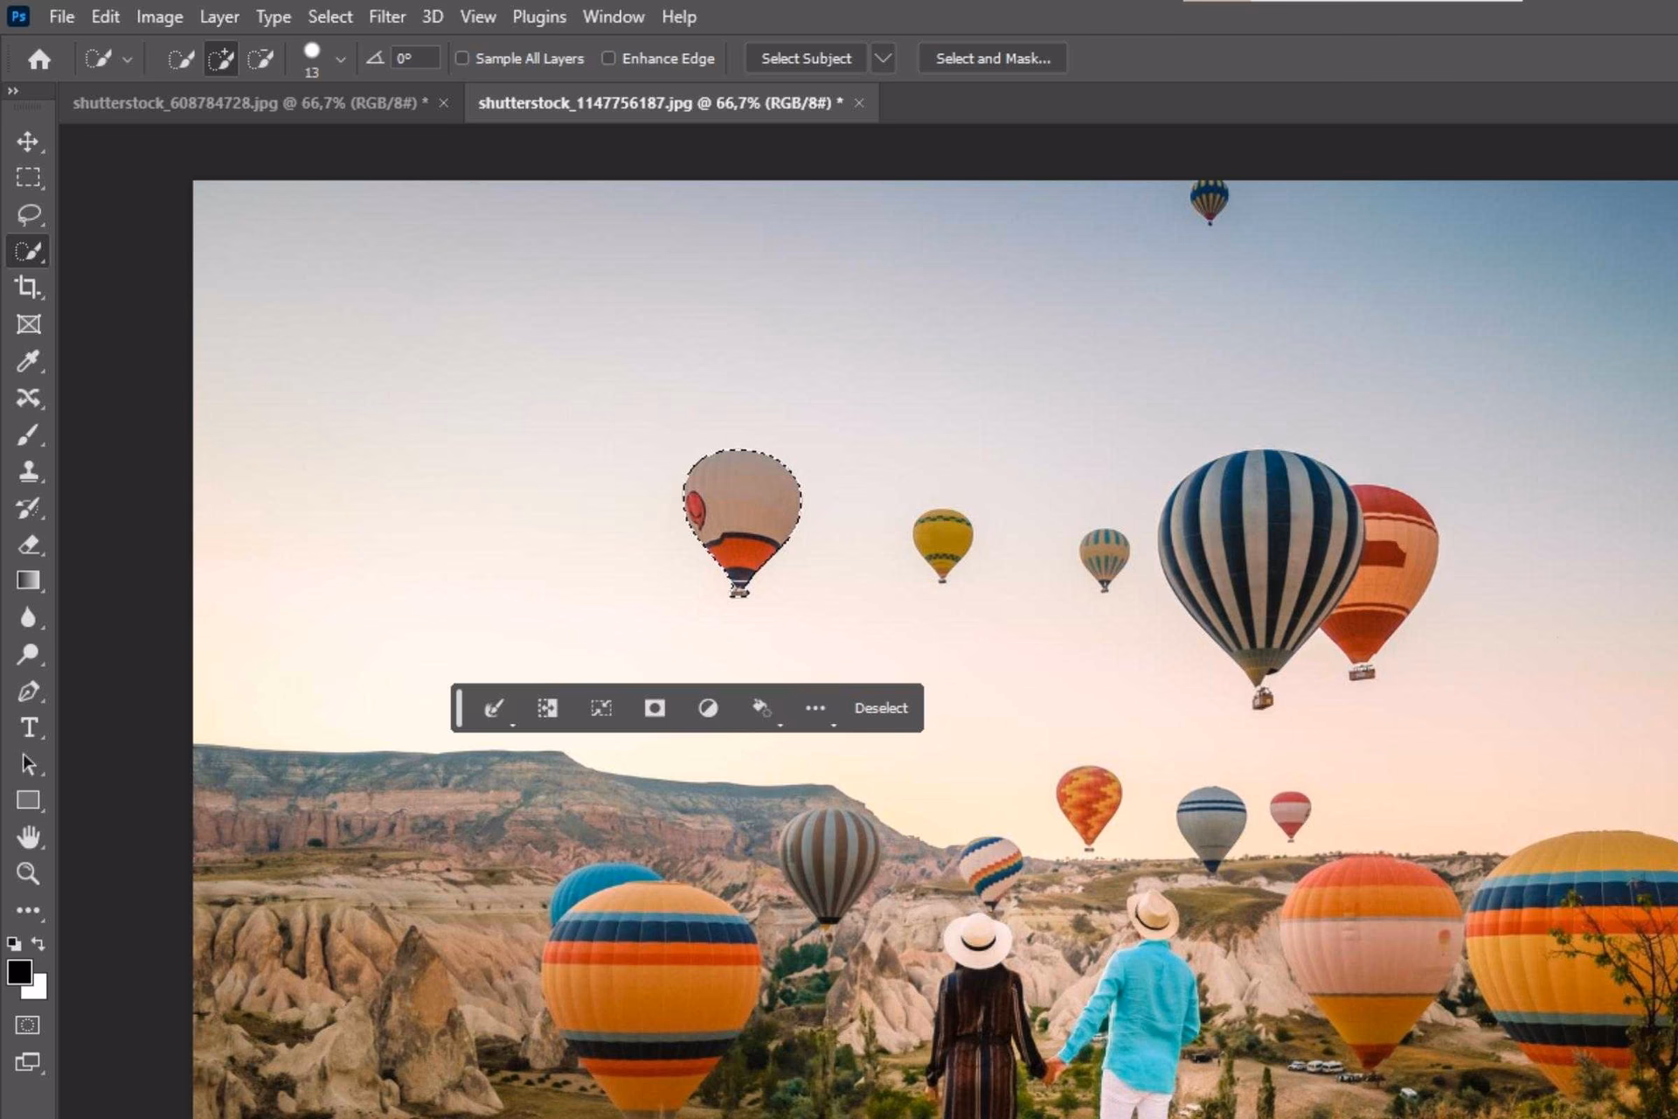Image resolution: width=1678 pixels, height=1119 pixels.
Task: Select the Move tool
Action: pos(29,142)
